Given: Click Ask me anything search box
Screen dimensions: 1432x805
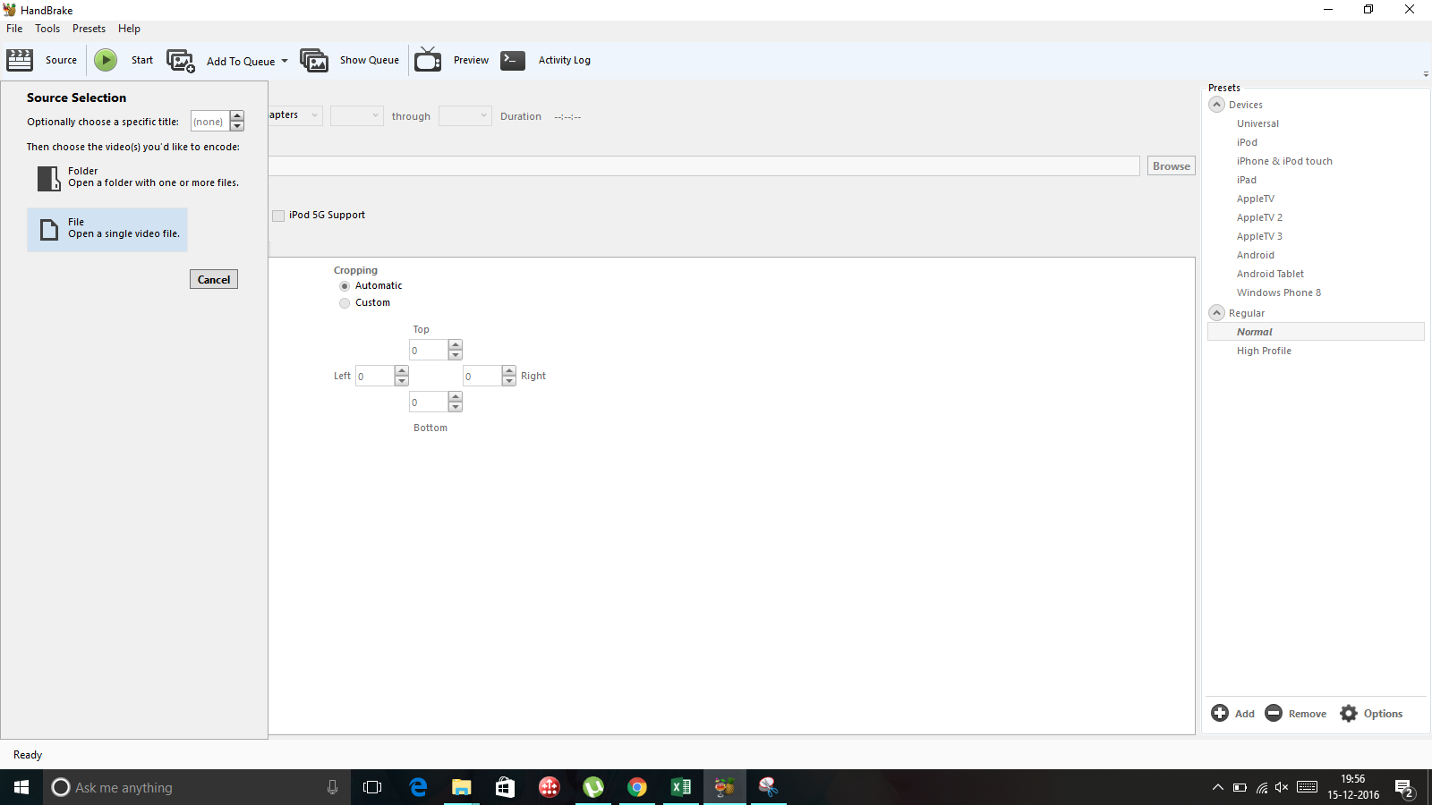Looking at the screenshot, I should pos(197,787).
